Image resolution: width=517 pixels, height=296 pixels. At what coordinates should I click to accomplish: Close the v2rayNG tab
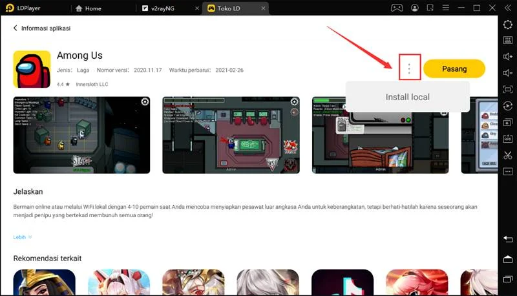click(197, 8)
